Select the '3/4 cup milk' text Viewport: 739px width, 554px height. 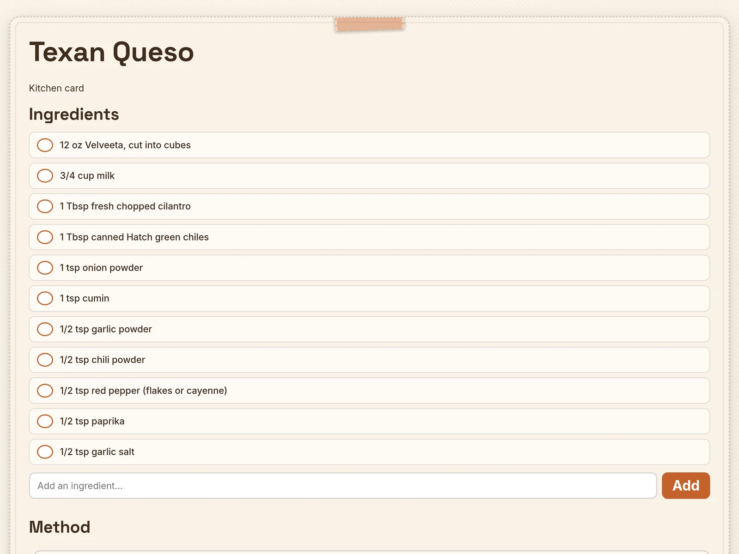(x=87, y=175)
